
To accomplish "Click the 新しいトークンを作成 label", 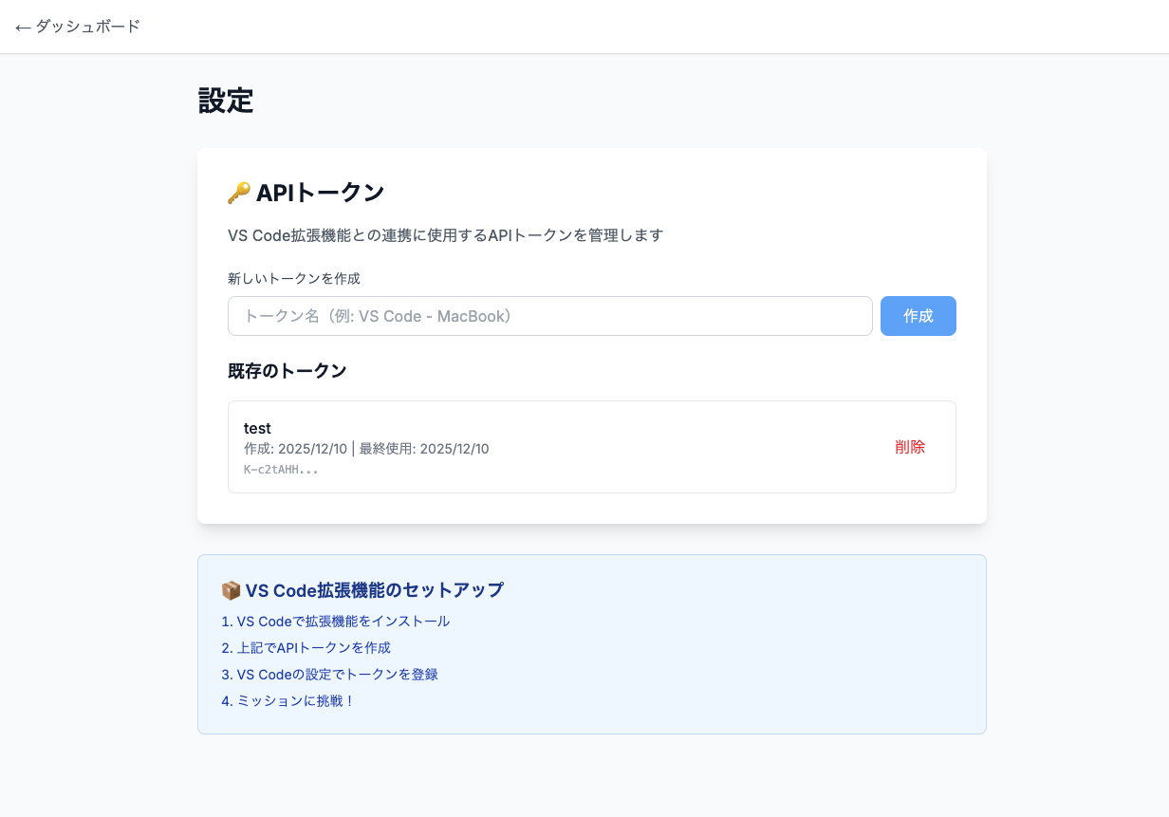I will click(x=294, y=278).
